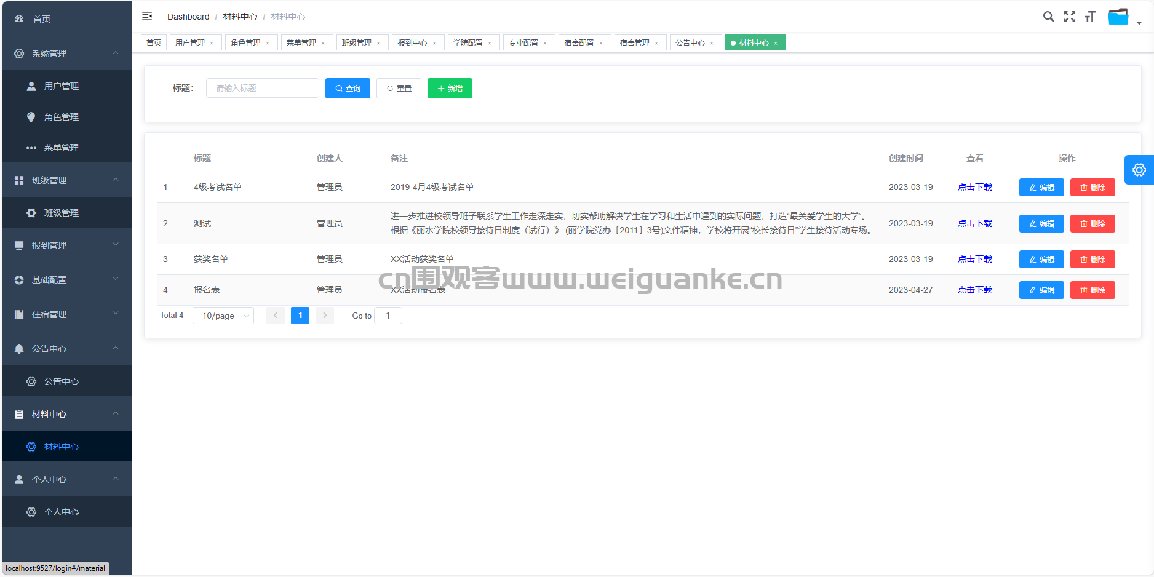Close the 菜单管理 tab

[x=323, y=43]
